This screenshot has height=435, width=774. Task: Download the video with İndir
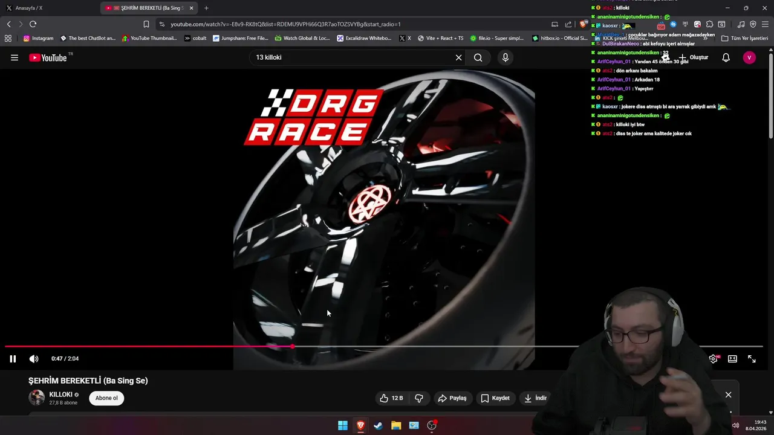535,398
